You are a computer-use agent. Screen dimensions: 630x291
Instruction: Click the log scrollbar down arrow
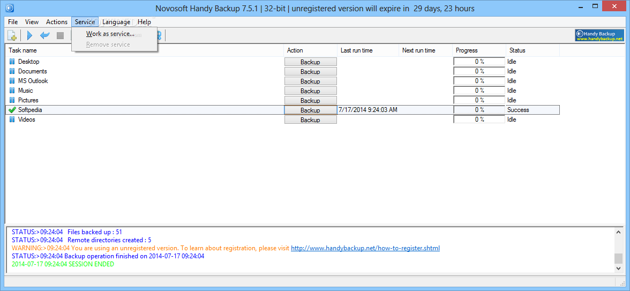[x=619, y=268]
